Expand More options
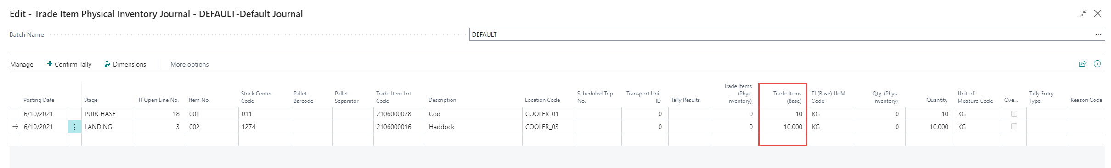Image resolution: width=1111 pixels, height=168 pixels. [x=189, y=64]
